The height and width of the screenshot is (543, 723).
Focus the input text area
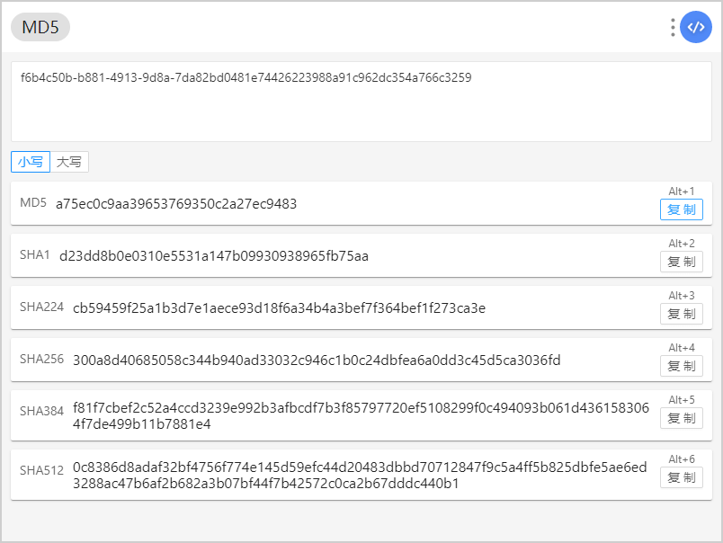[x=361, y=102]
